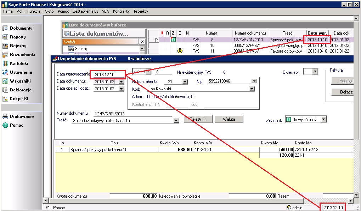Select document row 0005/13/FVS/1
The width and height of the screenshot is (361, 211).
(x=251, y=46)
